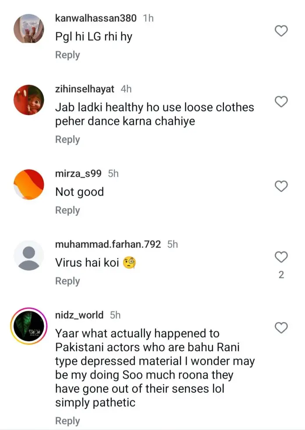This screenshot has height=430, width=305.
Task: Open the kanwalhassan380 username link
Action: tap(96, 18)
